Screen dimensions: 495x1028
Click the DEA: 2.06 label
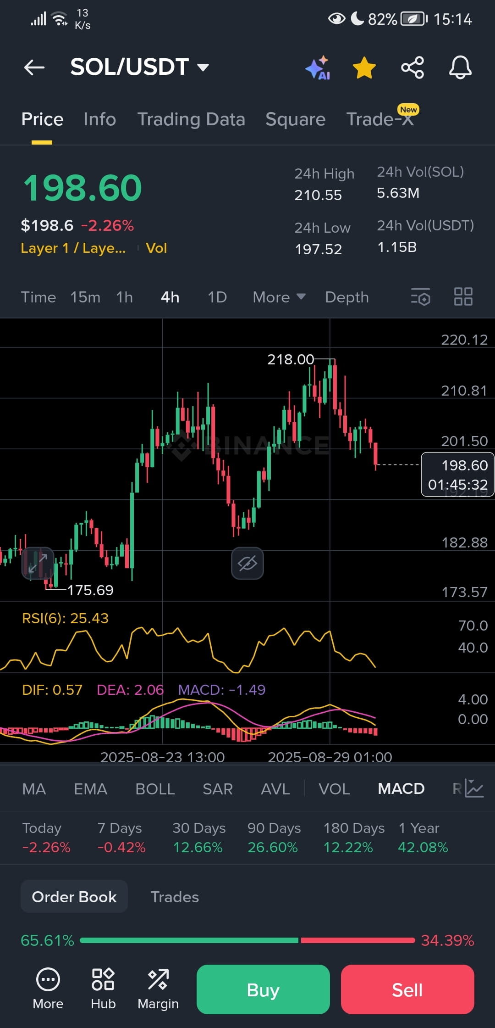pos(130,690)
